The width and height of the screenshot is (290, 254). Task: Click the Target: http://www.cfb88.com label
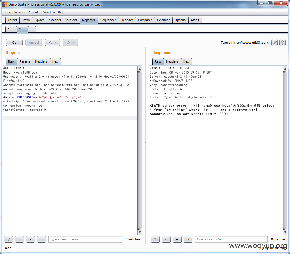coord(244,43)
